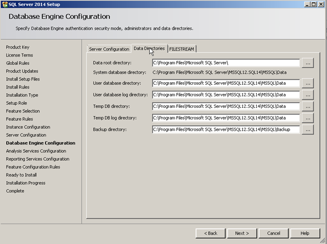This screenshot has width=327, height=244.
Task: Click the Installation Progress step
Action: pos(26,183)
